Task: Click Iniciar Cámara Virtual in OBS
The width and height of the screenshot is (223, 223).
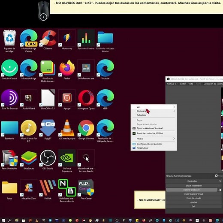Action: (193, 194)
